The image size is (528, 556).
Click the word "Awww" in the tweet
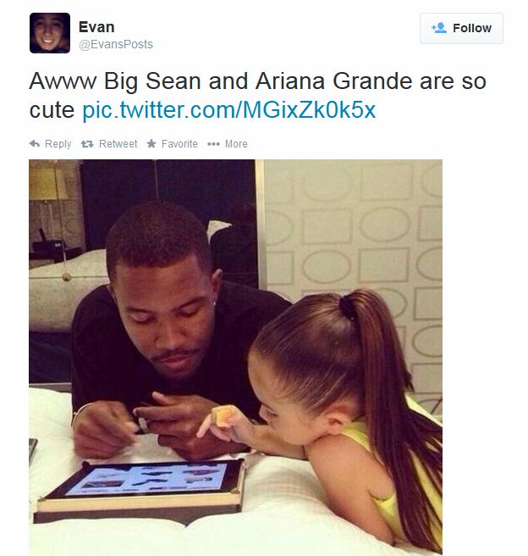pos(59,83)
